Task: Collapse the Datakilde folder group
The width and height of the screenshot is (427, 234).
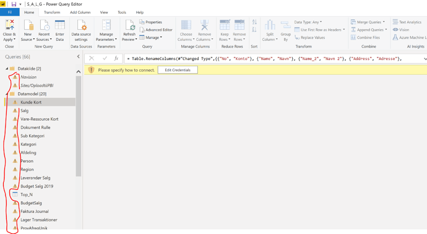Action: 7,69
